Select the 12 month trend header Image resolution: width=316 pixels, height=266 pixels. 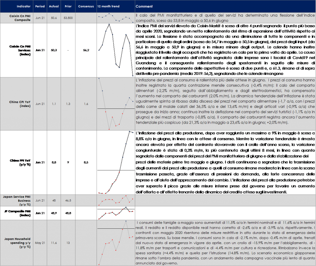(108, 6)
